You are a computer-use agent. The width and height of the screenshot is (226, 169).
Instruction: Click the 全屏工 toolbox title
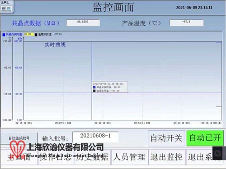[x=6, y=2]
